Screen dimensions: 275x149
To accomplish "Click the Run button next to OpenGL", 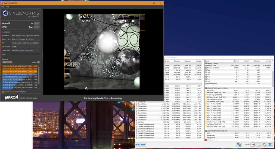I will [x=36, y=23].
